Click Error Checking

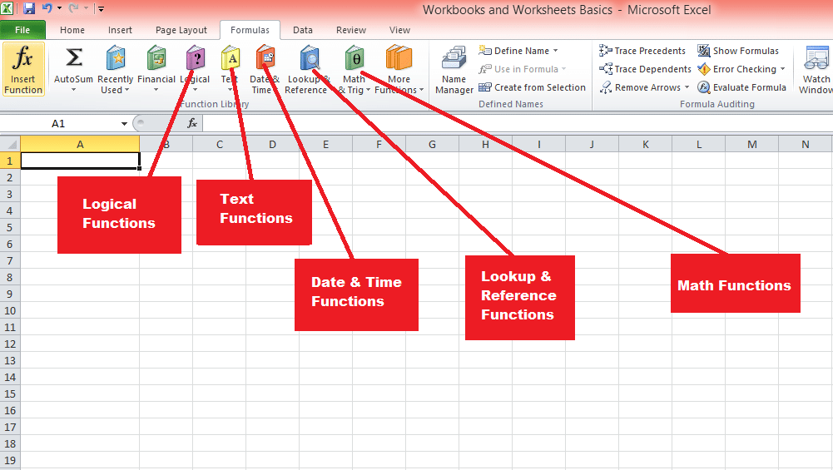click(736, 69)
